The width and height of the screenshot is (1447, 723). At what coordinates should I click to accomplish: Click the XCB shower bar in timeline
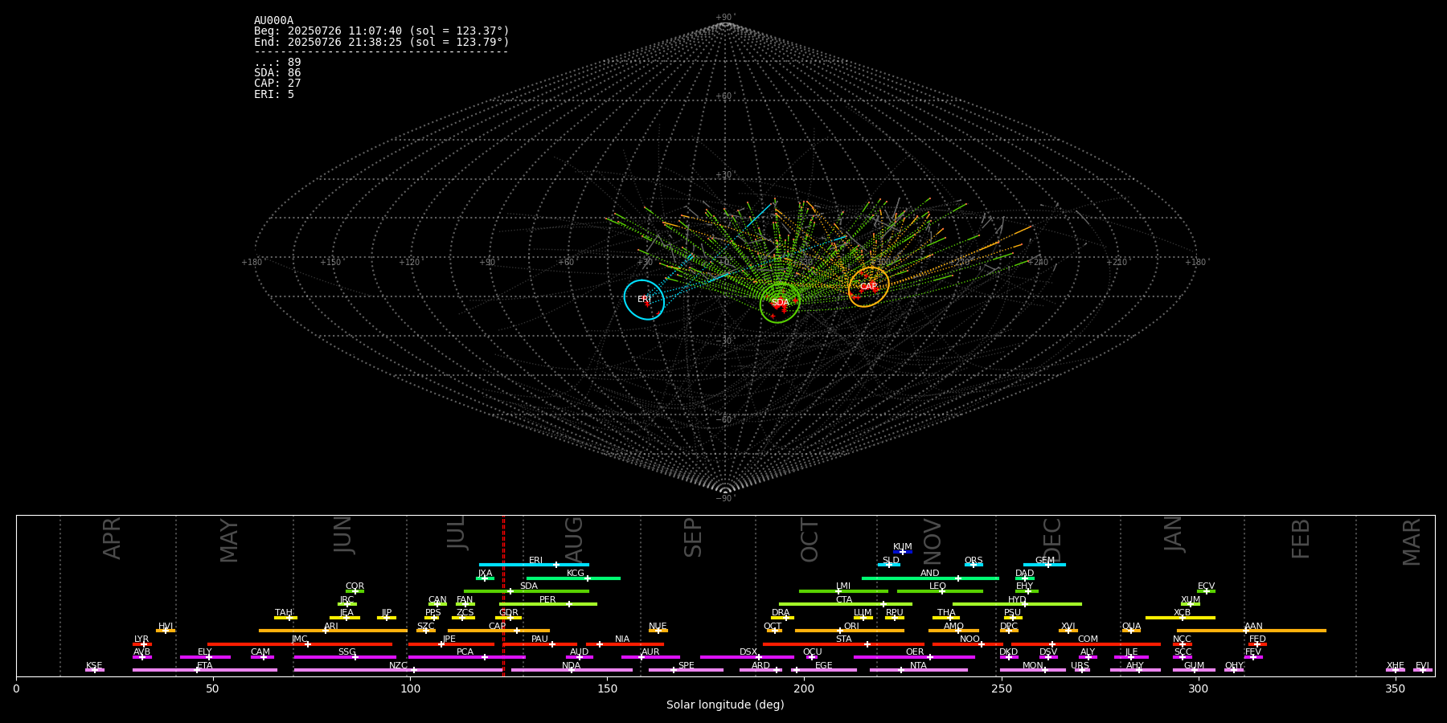tap(1180, 618)
